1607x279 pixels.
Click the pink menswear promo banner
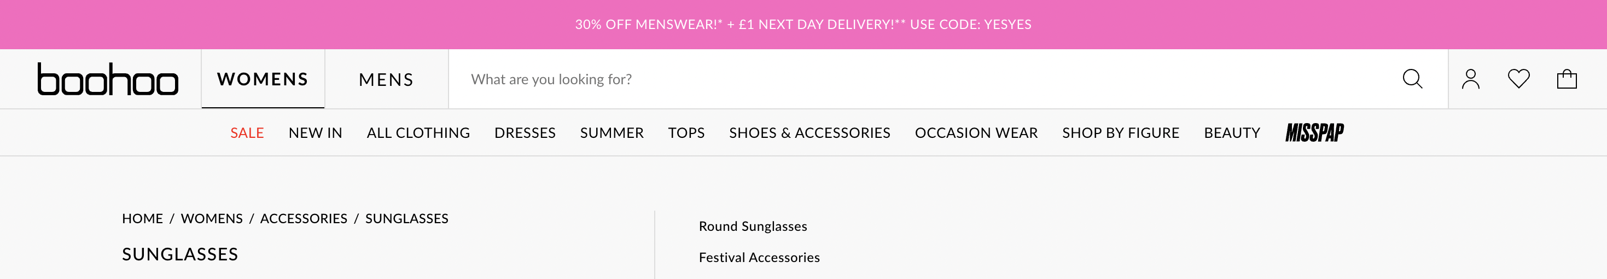pyautogui.click(x=803, y=24)
